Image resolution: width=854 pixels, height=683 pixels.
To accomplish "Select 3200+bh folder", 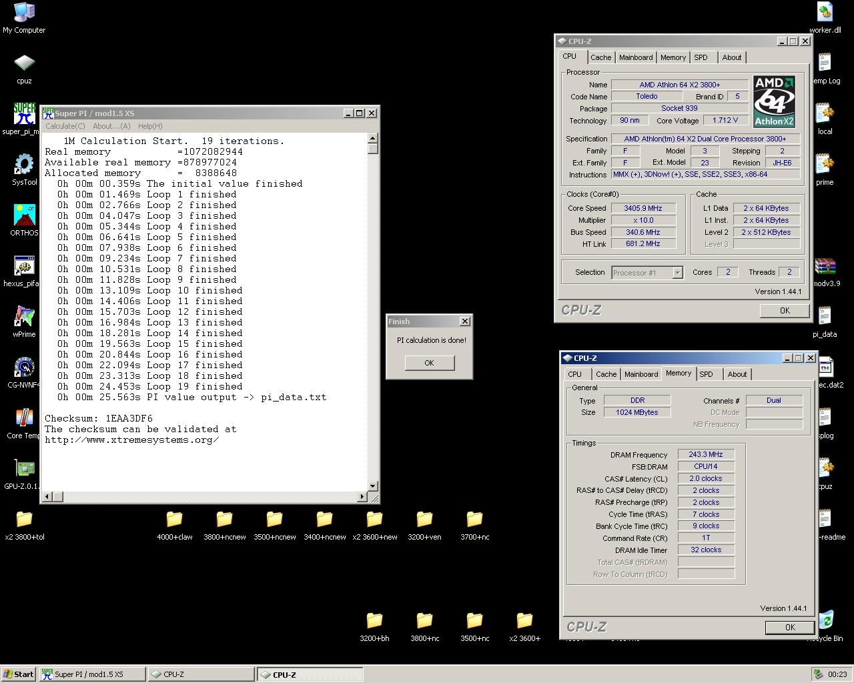I will click(374, 626).
